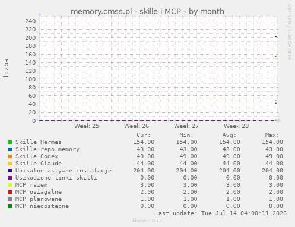Click Skille repo memory Cur value 43.00

(145, 149)
